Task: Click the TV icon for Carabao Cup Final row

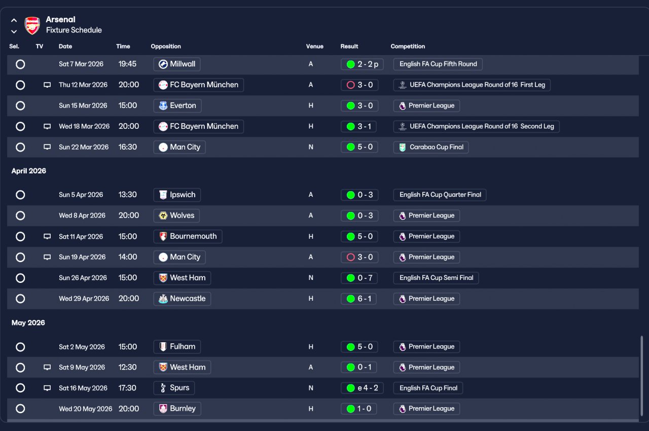Action: [47, 147]
